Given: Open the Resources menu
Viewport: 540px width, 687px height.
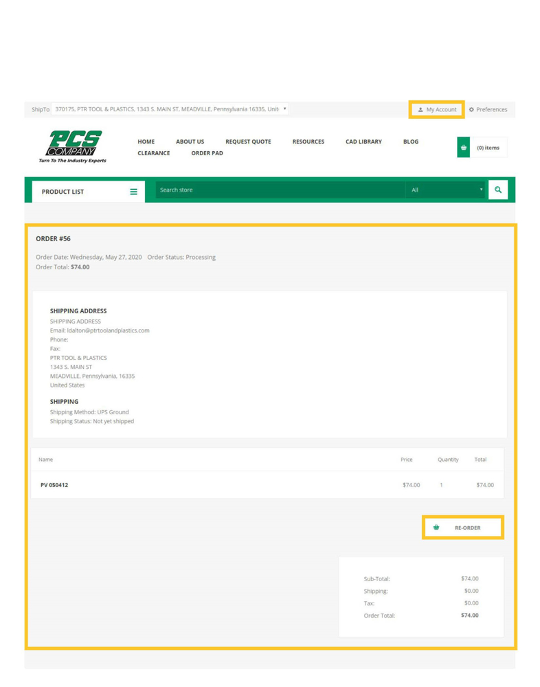Looking at the screenshot, I should (308, 142).
